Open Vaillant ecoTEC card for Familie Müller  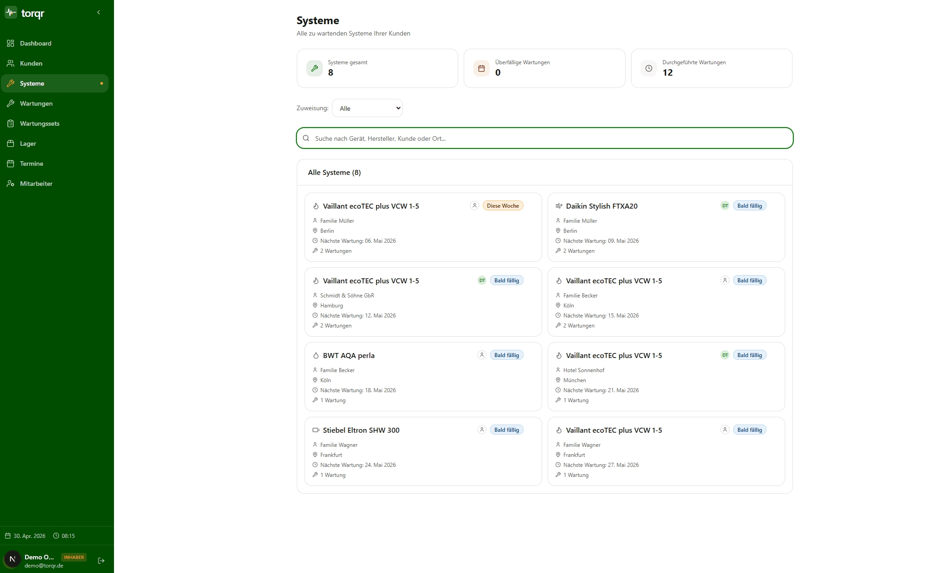pyautogui.click(x=423, y=227)
